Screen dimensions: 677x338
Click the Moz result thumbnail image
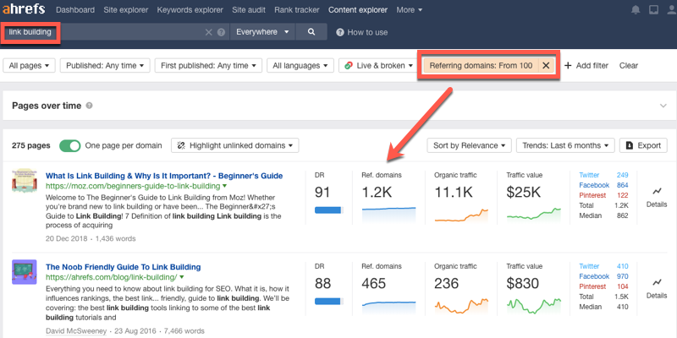[23, 181]
